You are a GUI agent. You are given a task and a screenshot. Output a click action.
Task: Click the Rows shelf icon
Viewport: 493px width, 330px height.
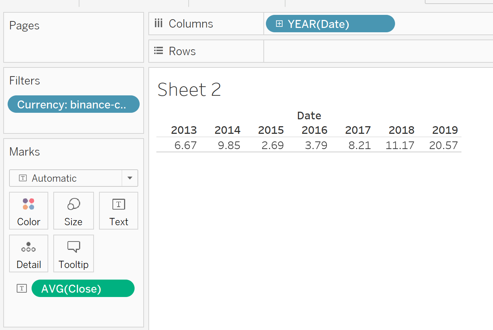pos(159,51)
